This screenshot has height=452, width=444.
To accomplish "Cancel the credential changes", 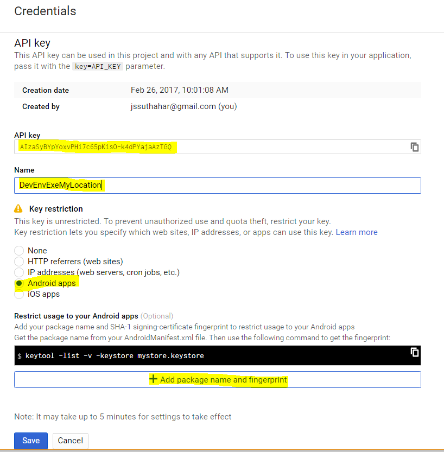I will 71,441.
